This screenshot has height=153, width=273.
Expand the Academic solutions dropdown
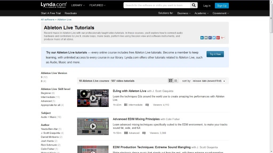pos(202,13)
